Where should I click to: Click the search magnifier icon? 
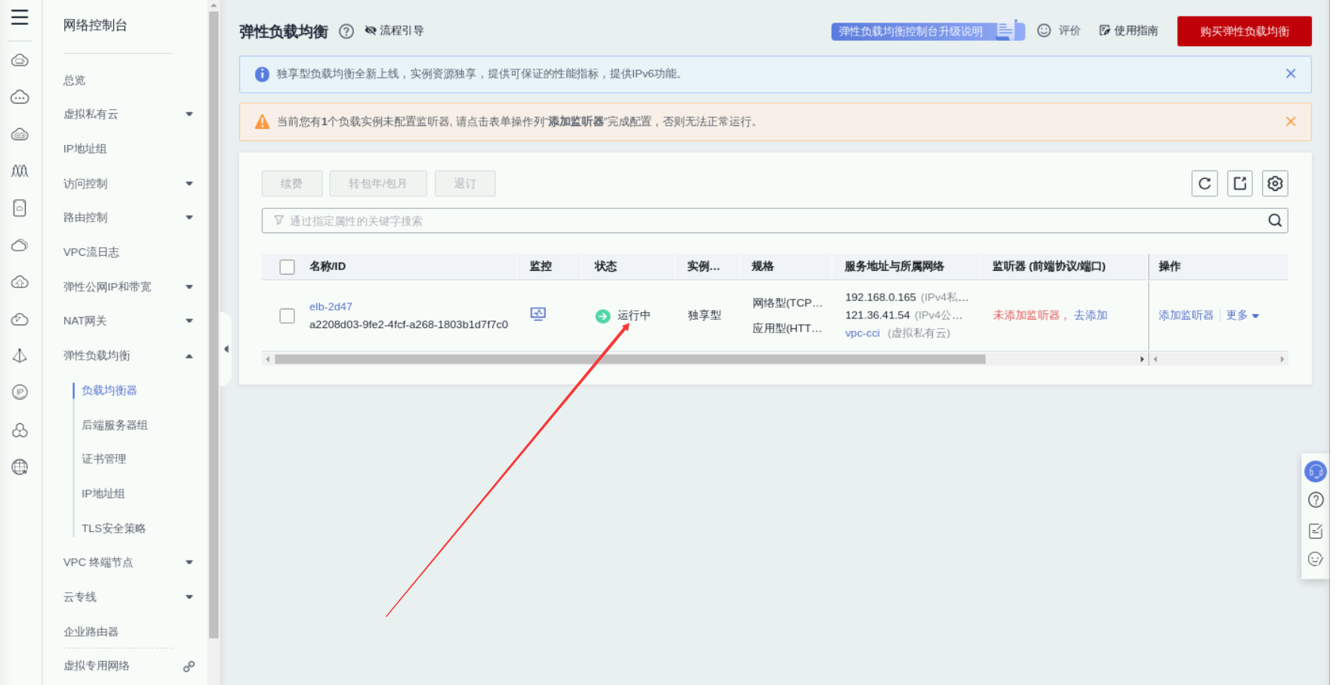pyautogui.click(x=1275, y=220)
